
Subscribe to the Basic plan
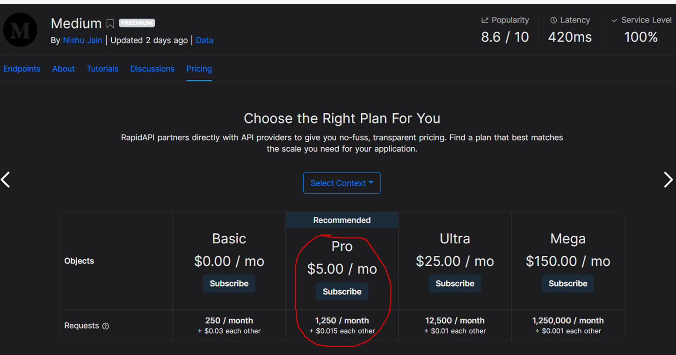[x=229, y=283]
